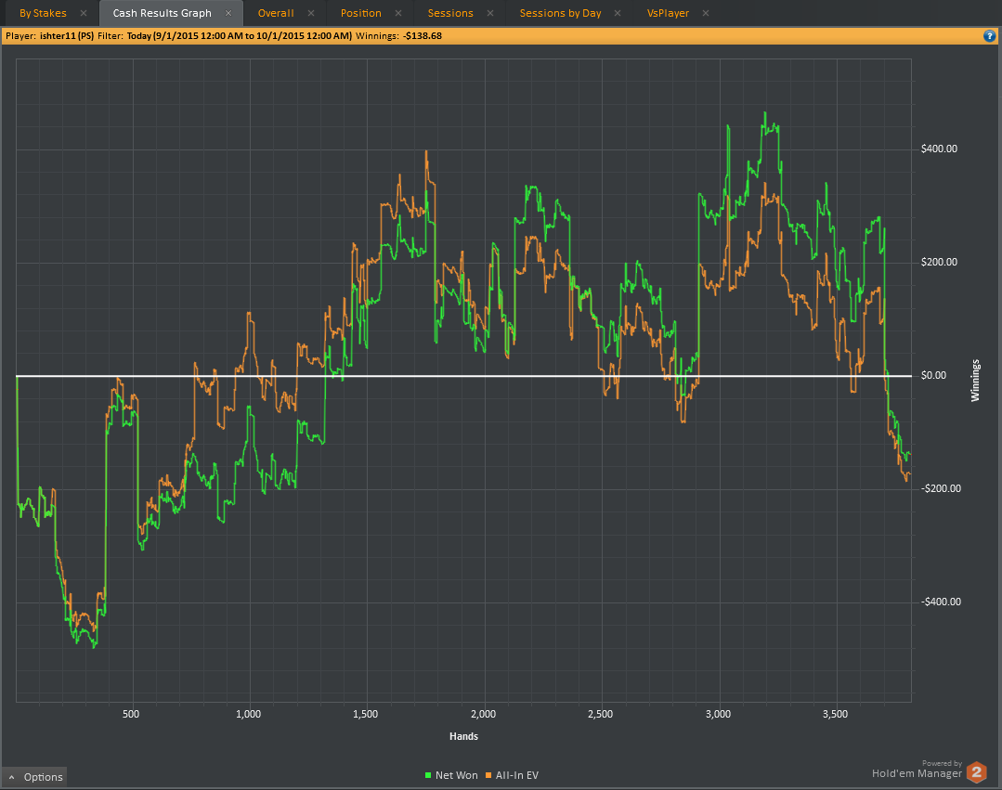Click the 2,500 hands axis label
This screenshot has width=1002, height=790.
(600, 714)
